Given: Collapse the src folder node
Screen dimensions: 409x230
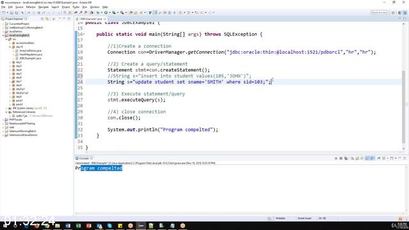Looking at the screenshot, I should pyautogui.click(x=6, y=39).
